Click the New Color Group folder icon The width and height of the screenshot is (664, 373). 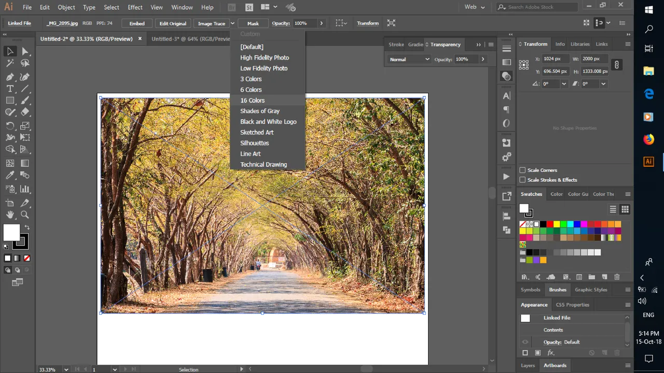[591, 277]
